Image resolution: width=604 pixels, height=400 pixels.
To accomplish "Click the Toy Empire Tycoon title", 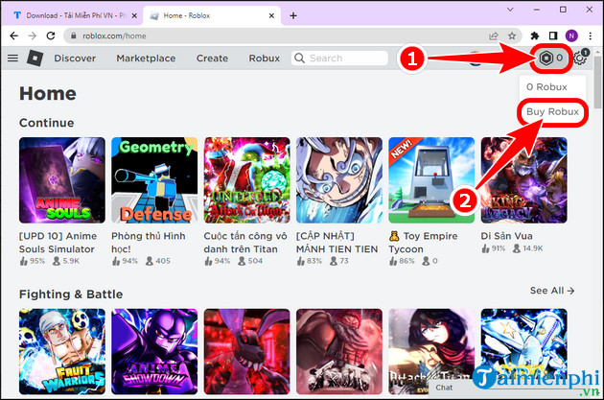I will click(x=423, y=243).
